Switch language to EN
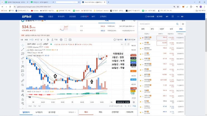The image size is (207, 116). coord(178,16)
